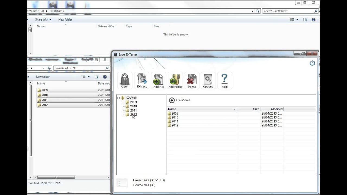Open Help in Sage 50 Tester
Image resolution: width=347 pixels, height=195 pixels.
pos(225,80)
